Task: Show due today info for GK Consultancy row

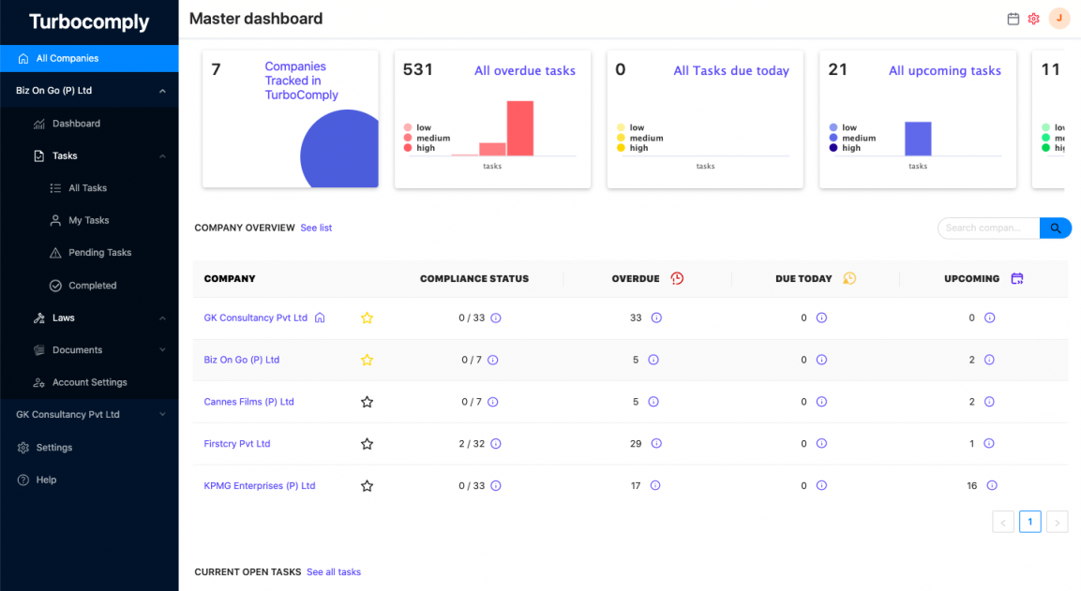Action: coord(821,318)
